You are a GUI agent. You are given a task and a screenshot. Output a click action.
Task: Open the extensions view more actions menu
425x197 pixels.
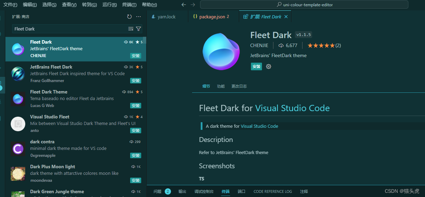coord(138,17)
